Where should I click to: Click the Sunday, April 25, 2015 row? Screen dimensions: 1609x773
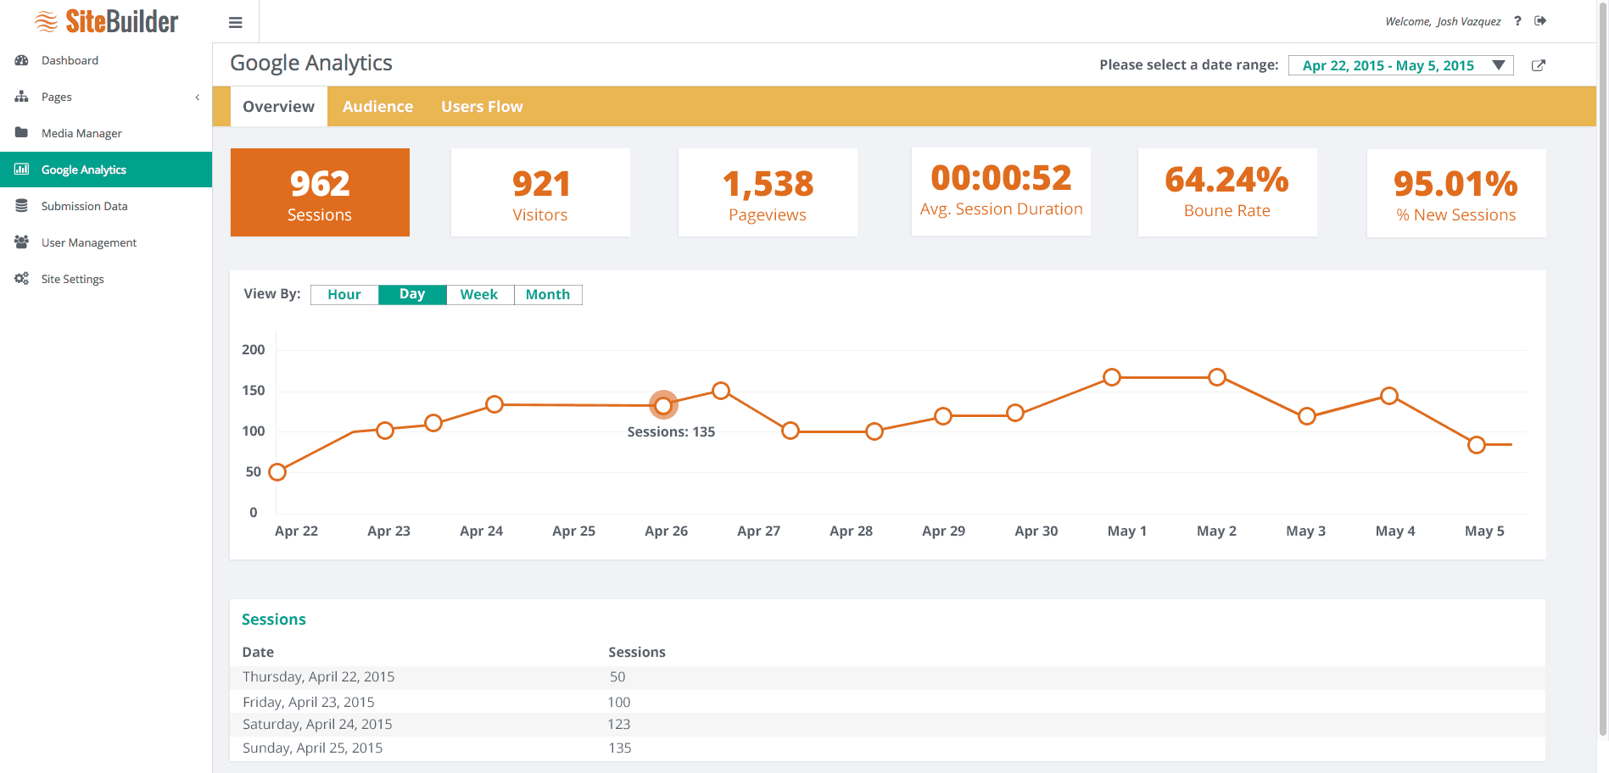[x=887, y=748]
